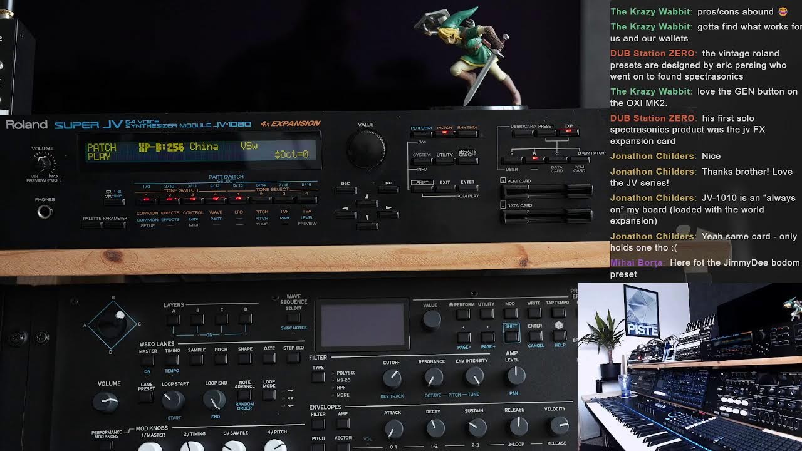Select the RHYTHM mode on JV-1080
This screenshot has height=451, width=802.
click(467, 133)
